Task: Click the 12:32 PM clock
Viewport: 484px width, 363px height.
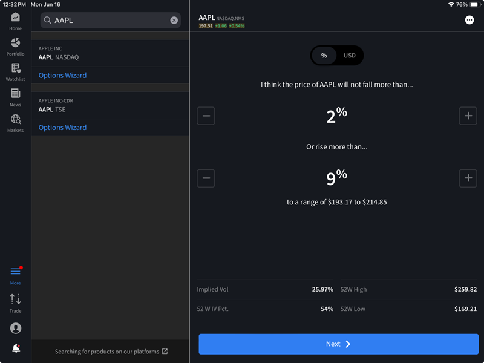Action: [x=14, y=5]
